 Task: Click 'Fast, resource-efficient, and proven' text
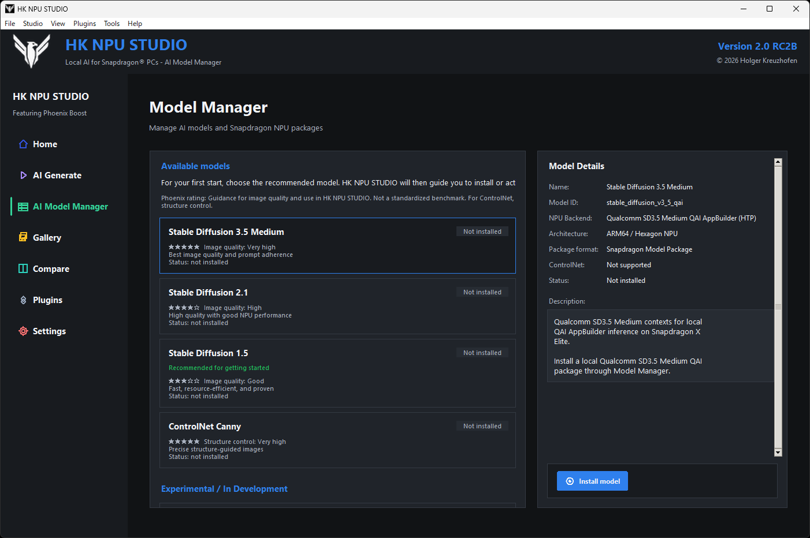click(221, 388)
